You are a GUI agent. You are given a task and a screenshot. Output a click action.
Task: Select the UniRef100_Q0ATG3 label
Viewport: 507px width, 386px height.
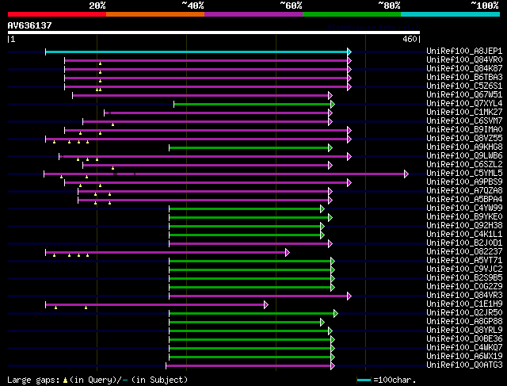(x=464, y=365)
